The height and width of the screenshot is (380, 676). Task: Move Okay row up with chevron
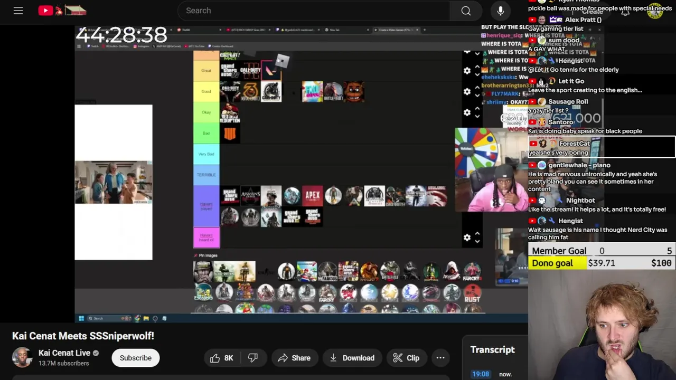click(x=477, y=109)
